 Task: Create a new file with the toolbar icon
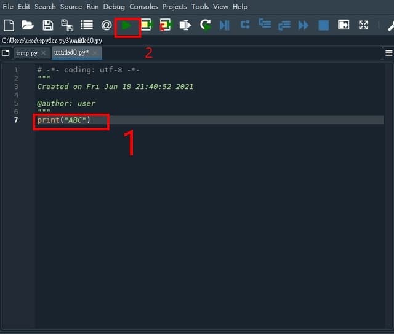point(9,25)
